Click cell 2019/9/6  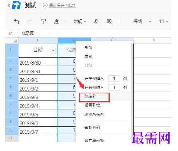[38, 122]
